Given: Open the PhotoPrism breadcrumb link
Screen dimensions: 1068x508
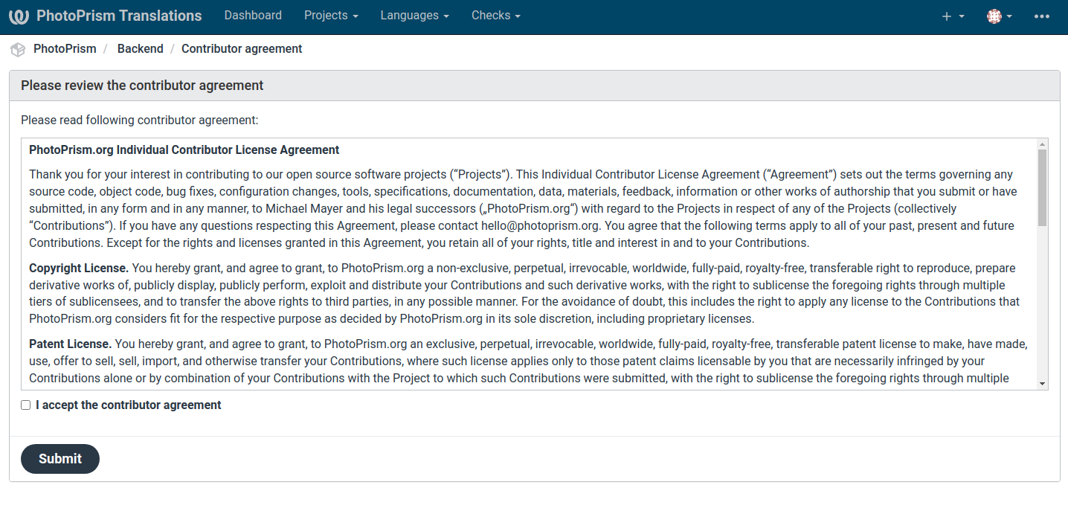Looking at the screenshot, I should pos(65,49).
